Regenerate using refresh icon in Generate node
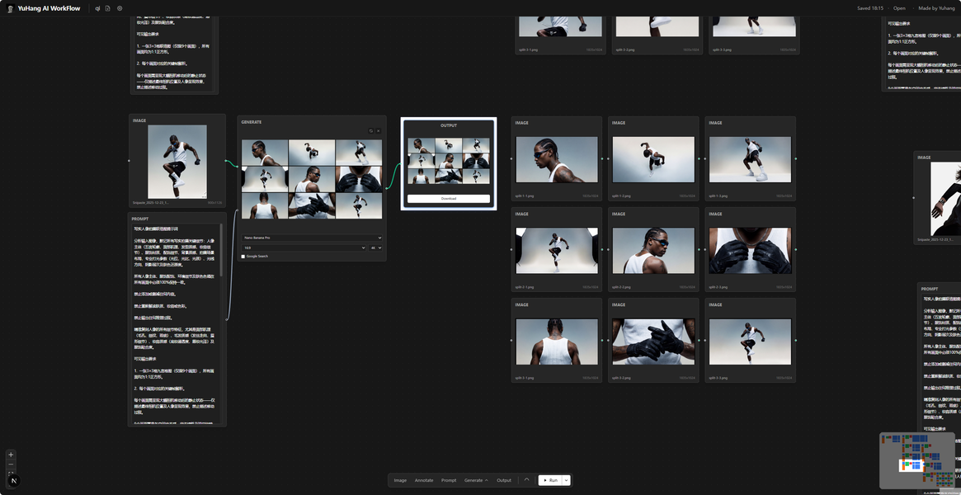The height and width of the screenshot is (495, 961). 371,131
